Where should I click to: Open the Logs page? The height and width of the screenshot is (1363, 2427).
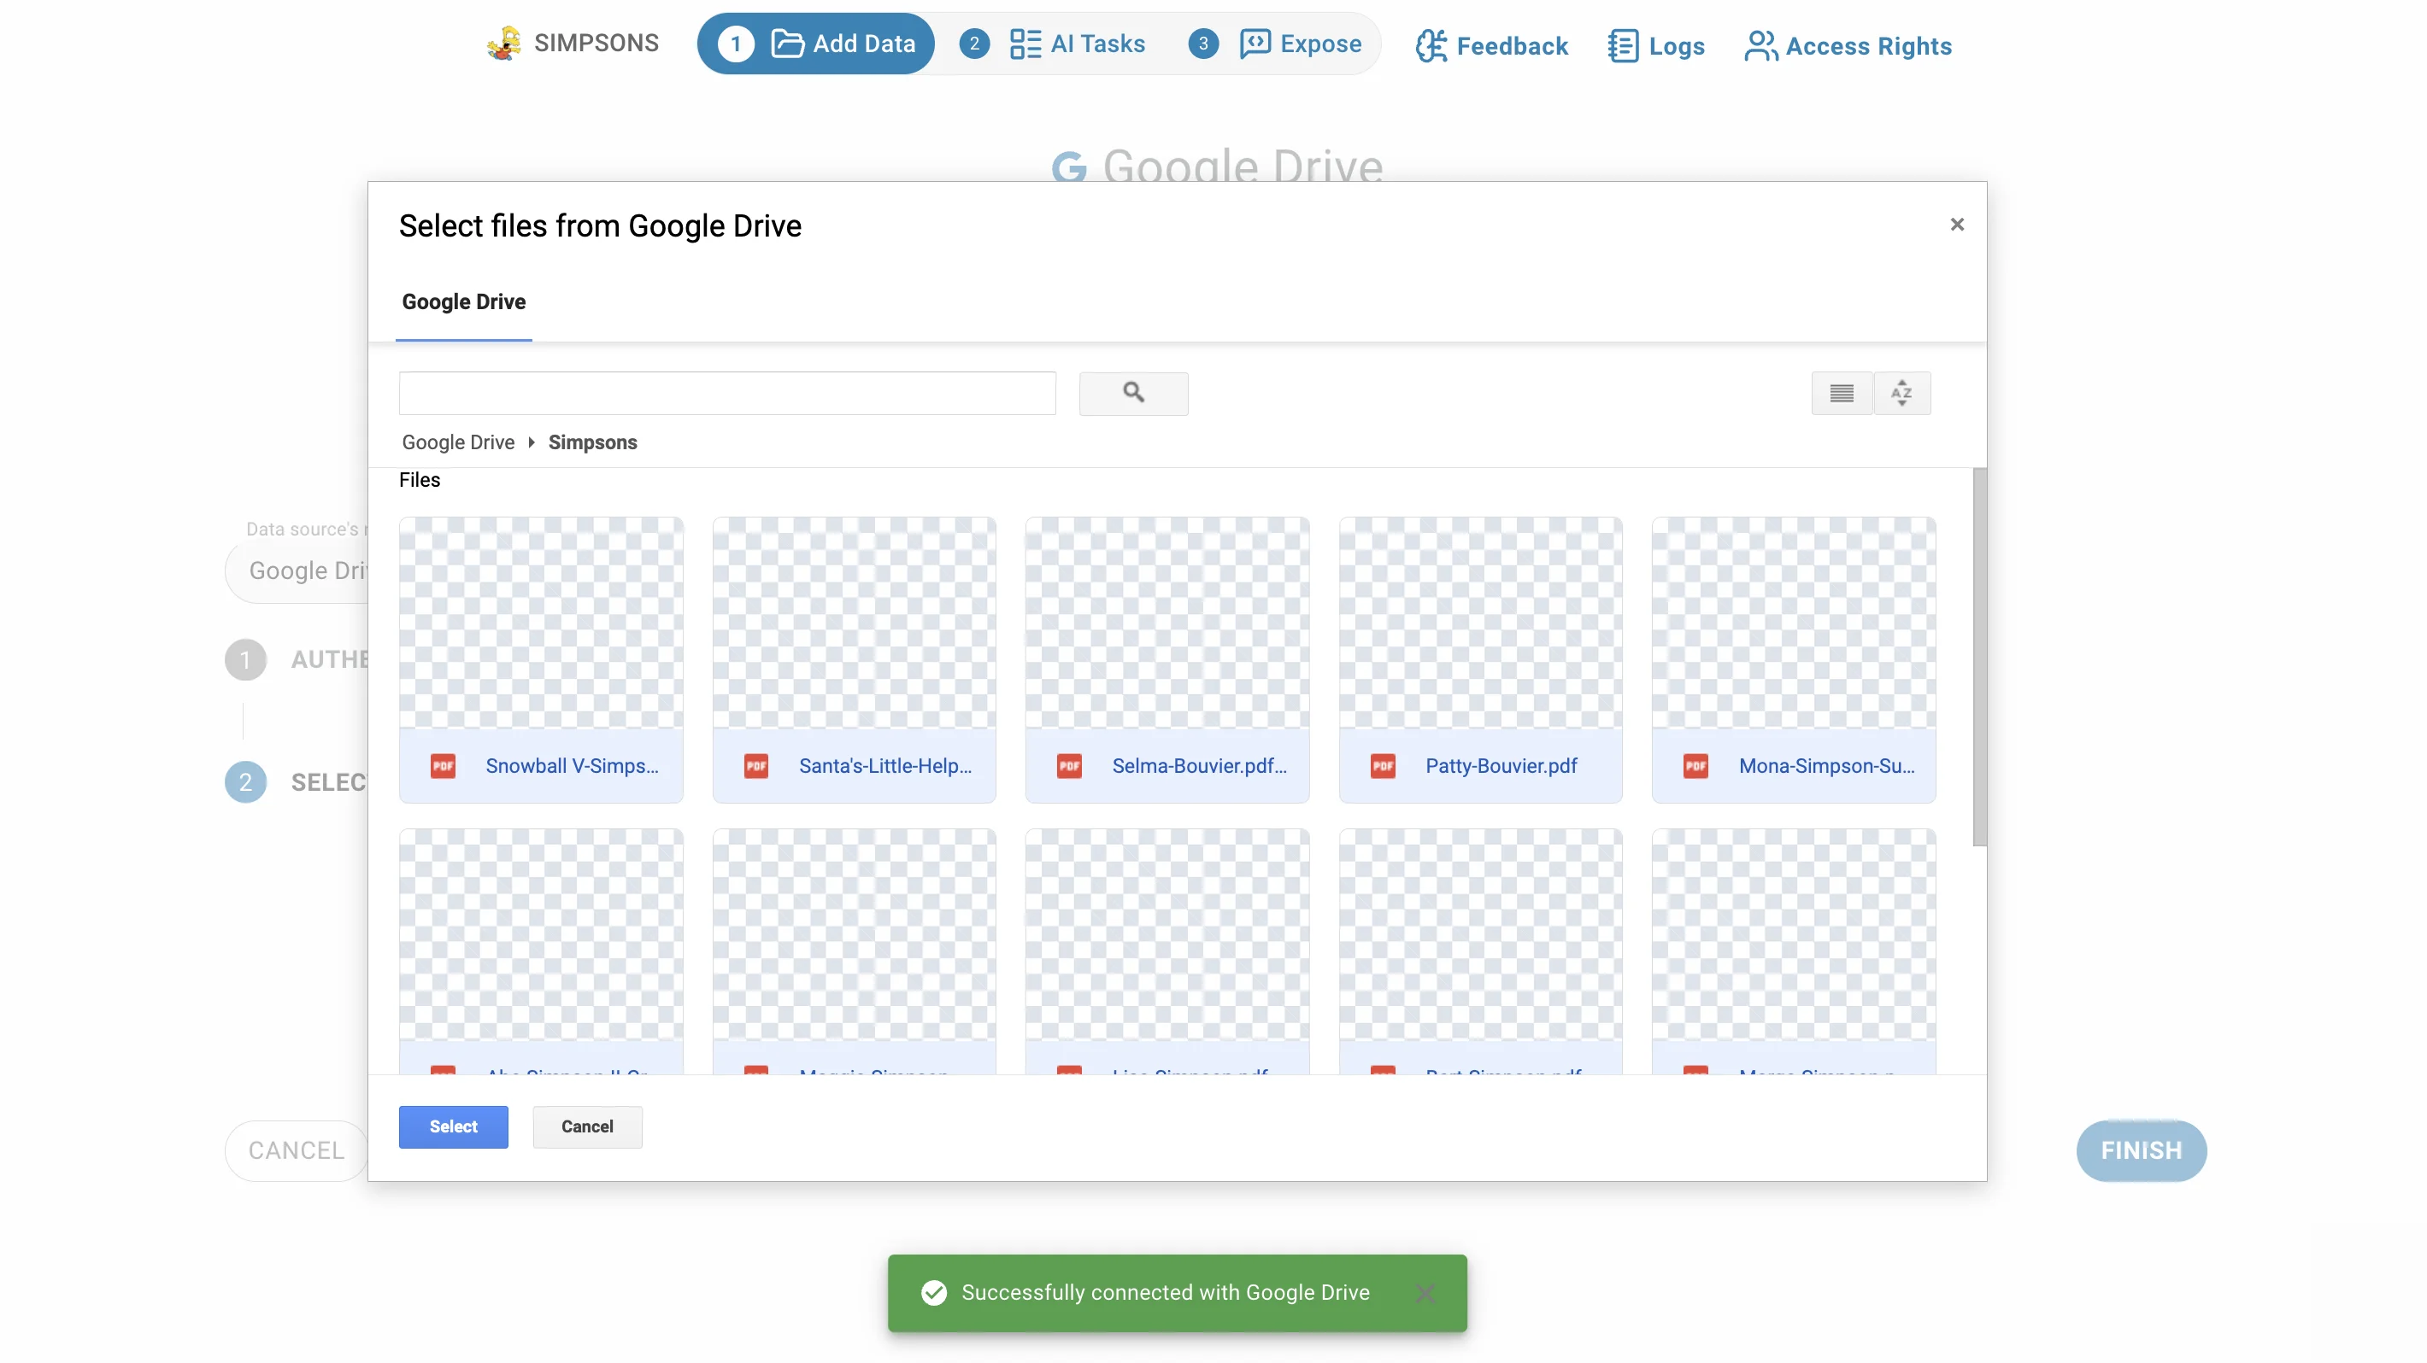pos(1656,45)
